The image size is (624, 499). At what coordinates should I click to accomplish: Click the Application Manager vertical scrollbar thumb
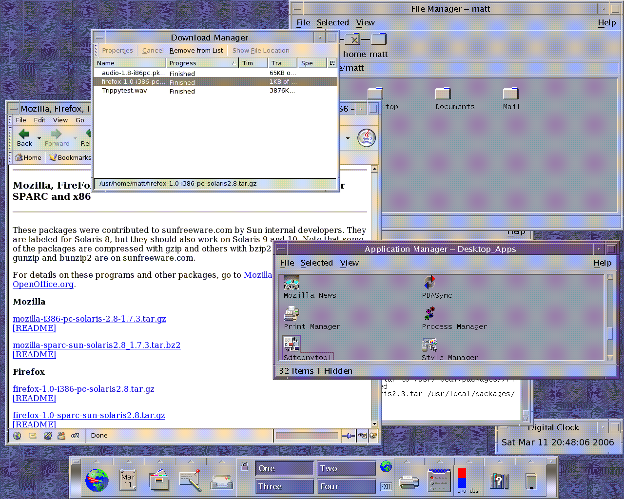click(610, 333)
